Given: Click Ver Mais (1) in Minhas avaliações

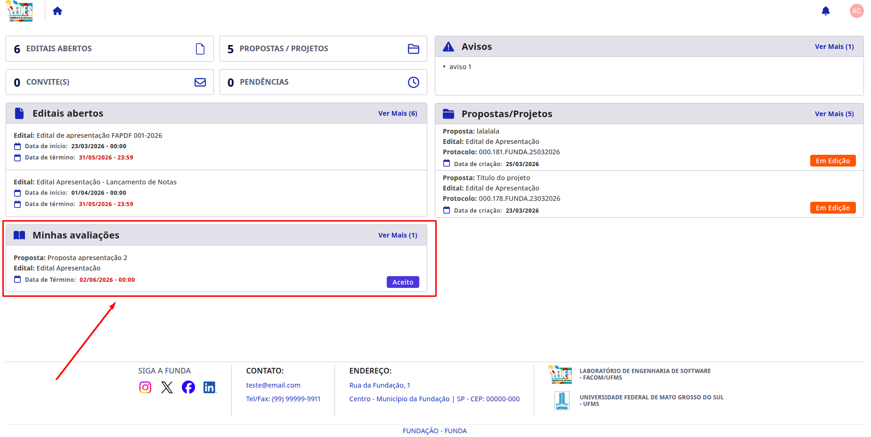Looking at the screenshot, I should tap(398, 235).
